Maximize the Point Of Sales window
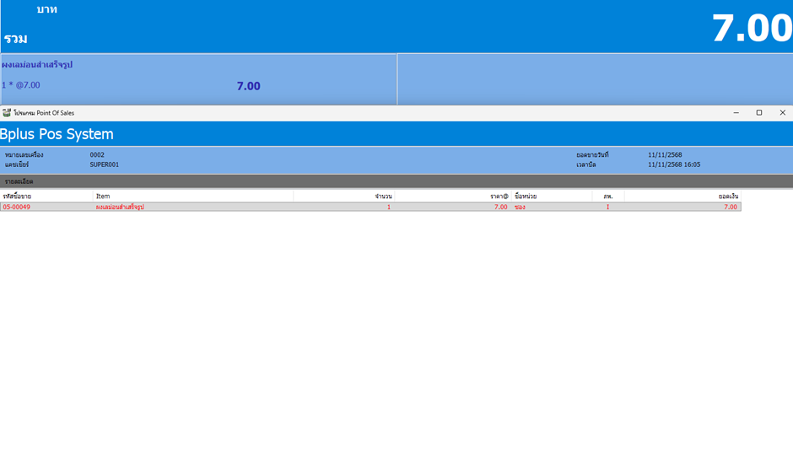The height and width of the screenshot is (469, 793). [x=759, y=112]
